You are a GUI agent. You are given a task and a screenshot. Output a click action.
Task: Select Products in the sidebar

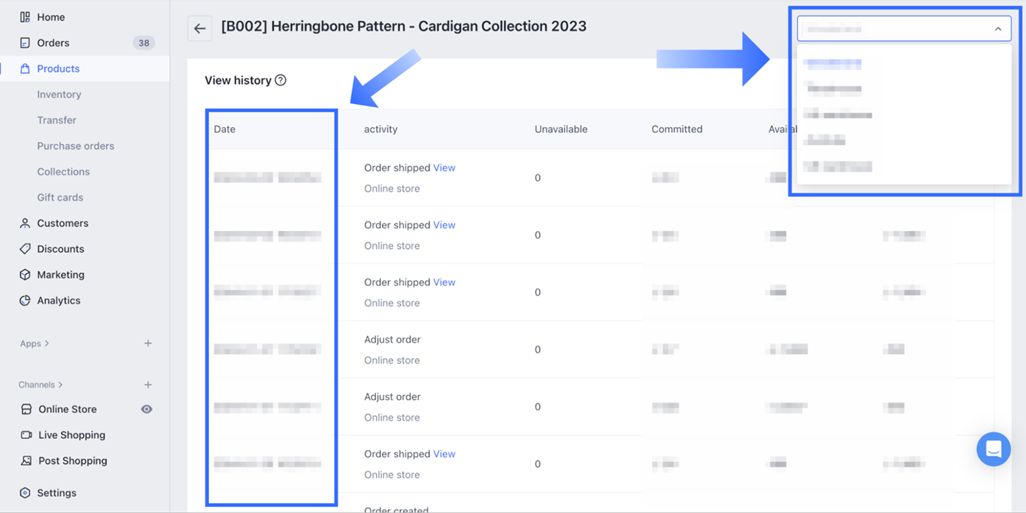click(x=59, y=69)
